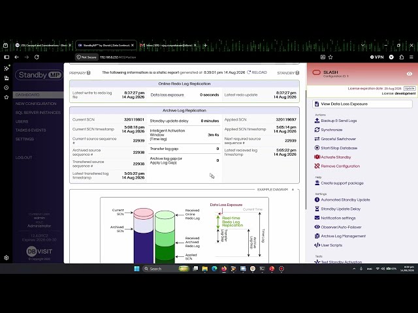Click the Archive Log Management link
The height and width of the screenshot is (313, 418).
[x=344, y=236]
